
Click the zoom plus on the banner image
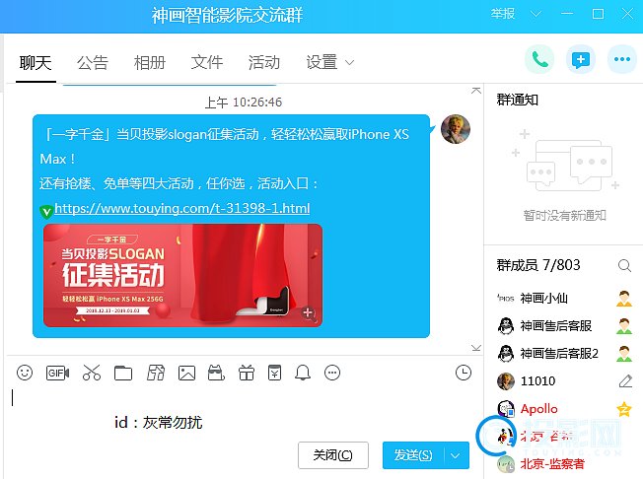308,313
